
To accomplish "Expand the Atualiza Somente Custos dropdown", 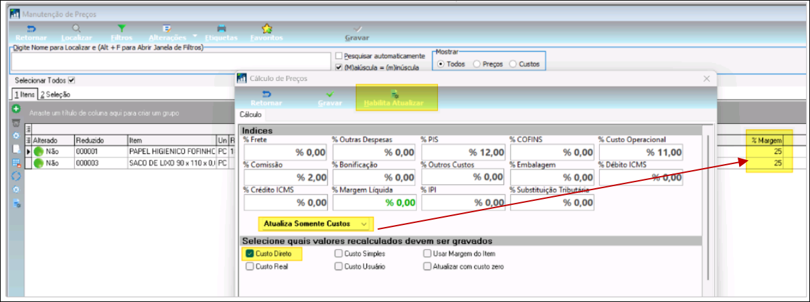I will (x=364, y=223).
